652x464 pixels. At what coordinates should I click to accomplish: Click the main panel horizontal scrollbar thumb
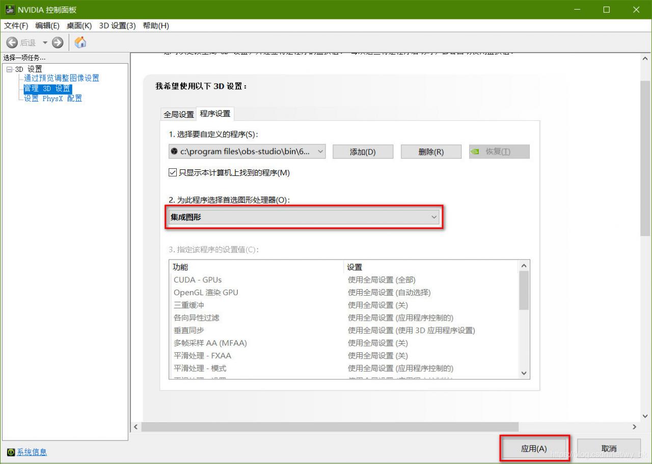[x=330, y=427]
